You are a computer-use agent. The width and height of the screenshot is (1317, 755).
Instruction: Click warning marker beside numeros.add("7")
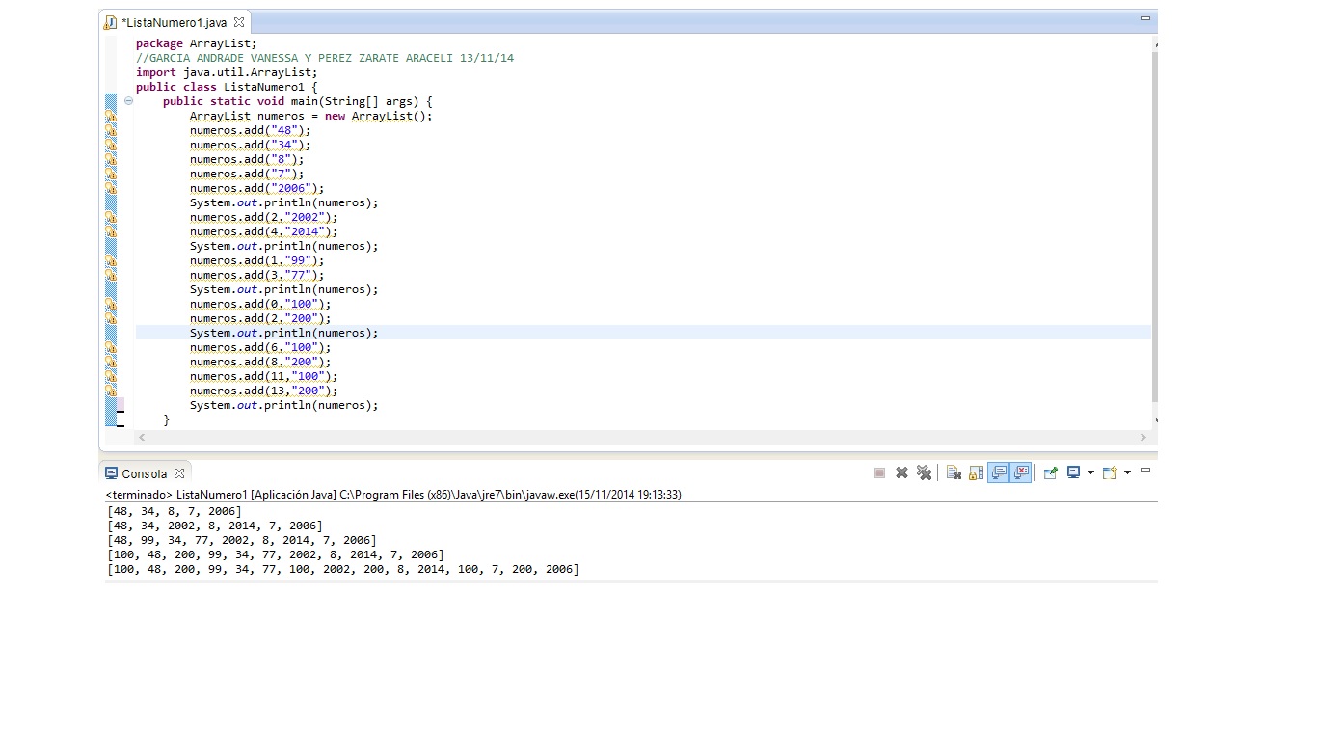pos(111,174)
